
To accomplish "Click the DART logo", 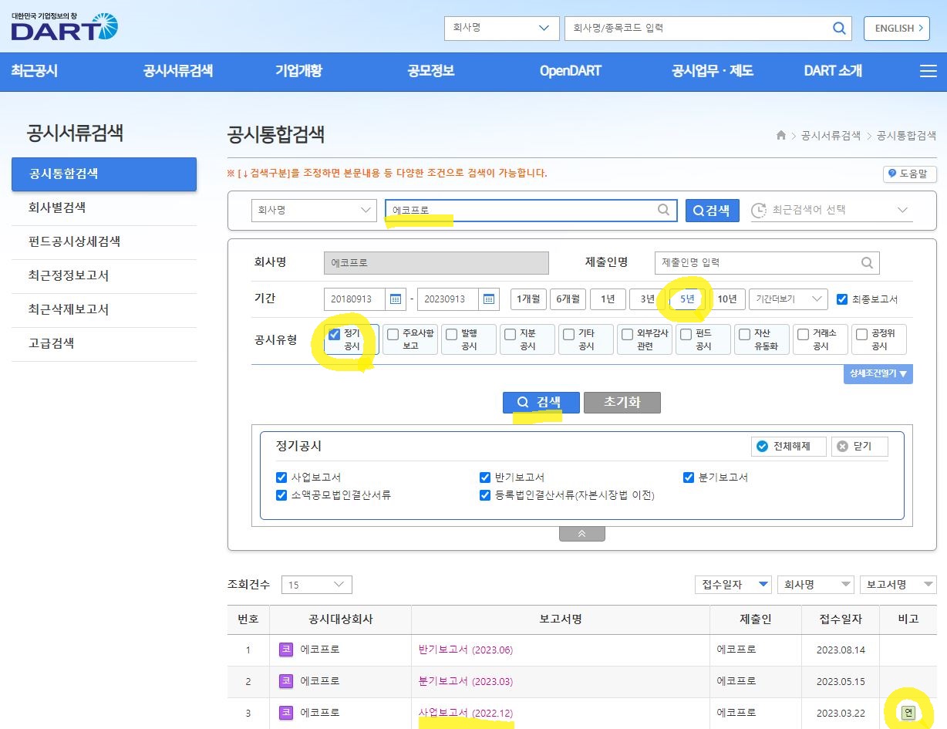I will coord(65,26).
